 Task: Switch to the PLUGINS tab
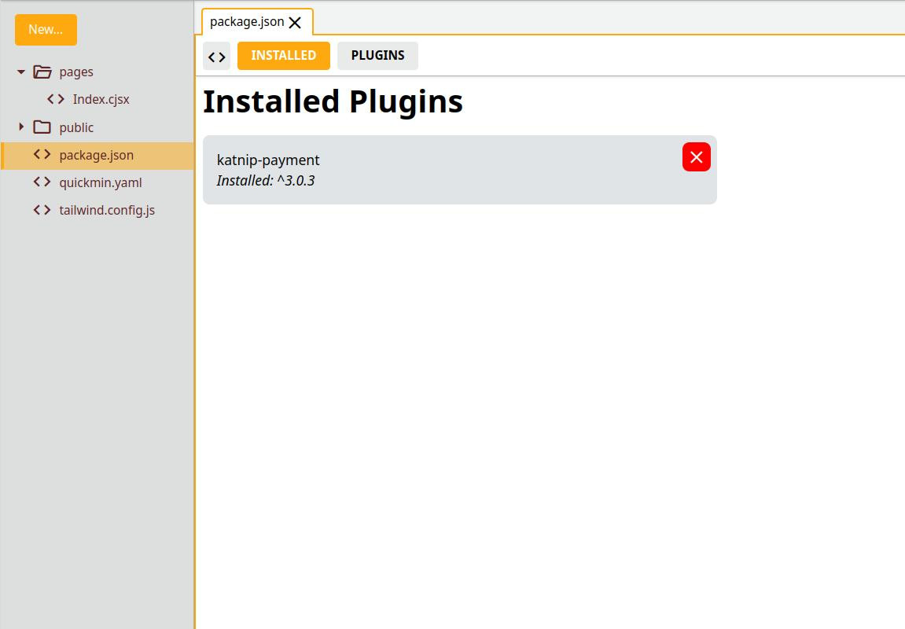(377, 56)
